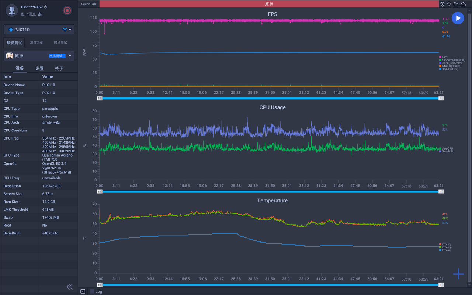Click the CPU Arch value arm64-v8a
The width and height of the screenshot is (472, 295).
(51, 123)
